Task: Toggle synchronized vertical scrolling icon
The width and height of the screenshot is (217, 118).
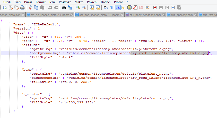Action: point(92,7)
